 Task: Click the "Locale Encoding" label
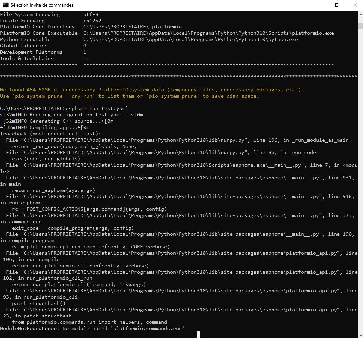(x=23, y=21)
